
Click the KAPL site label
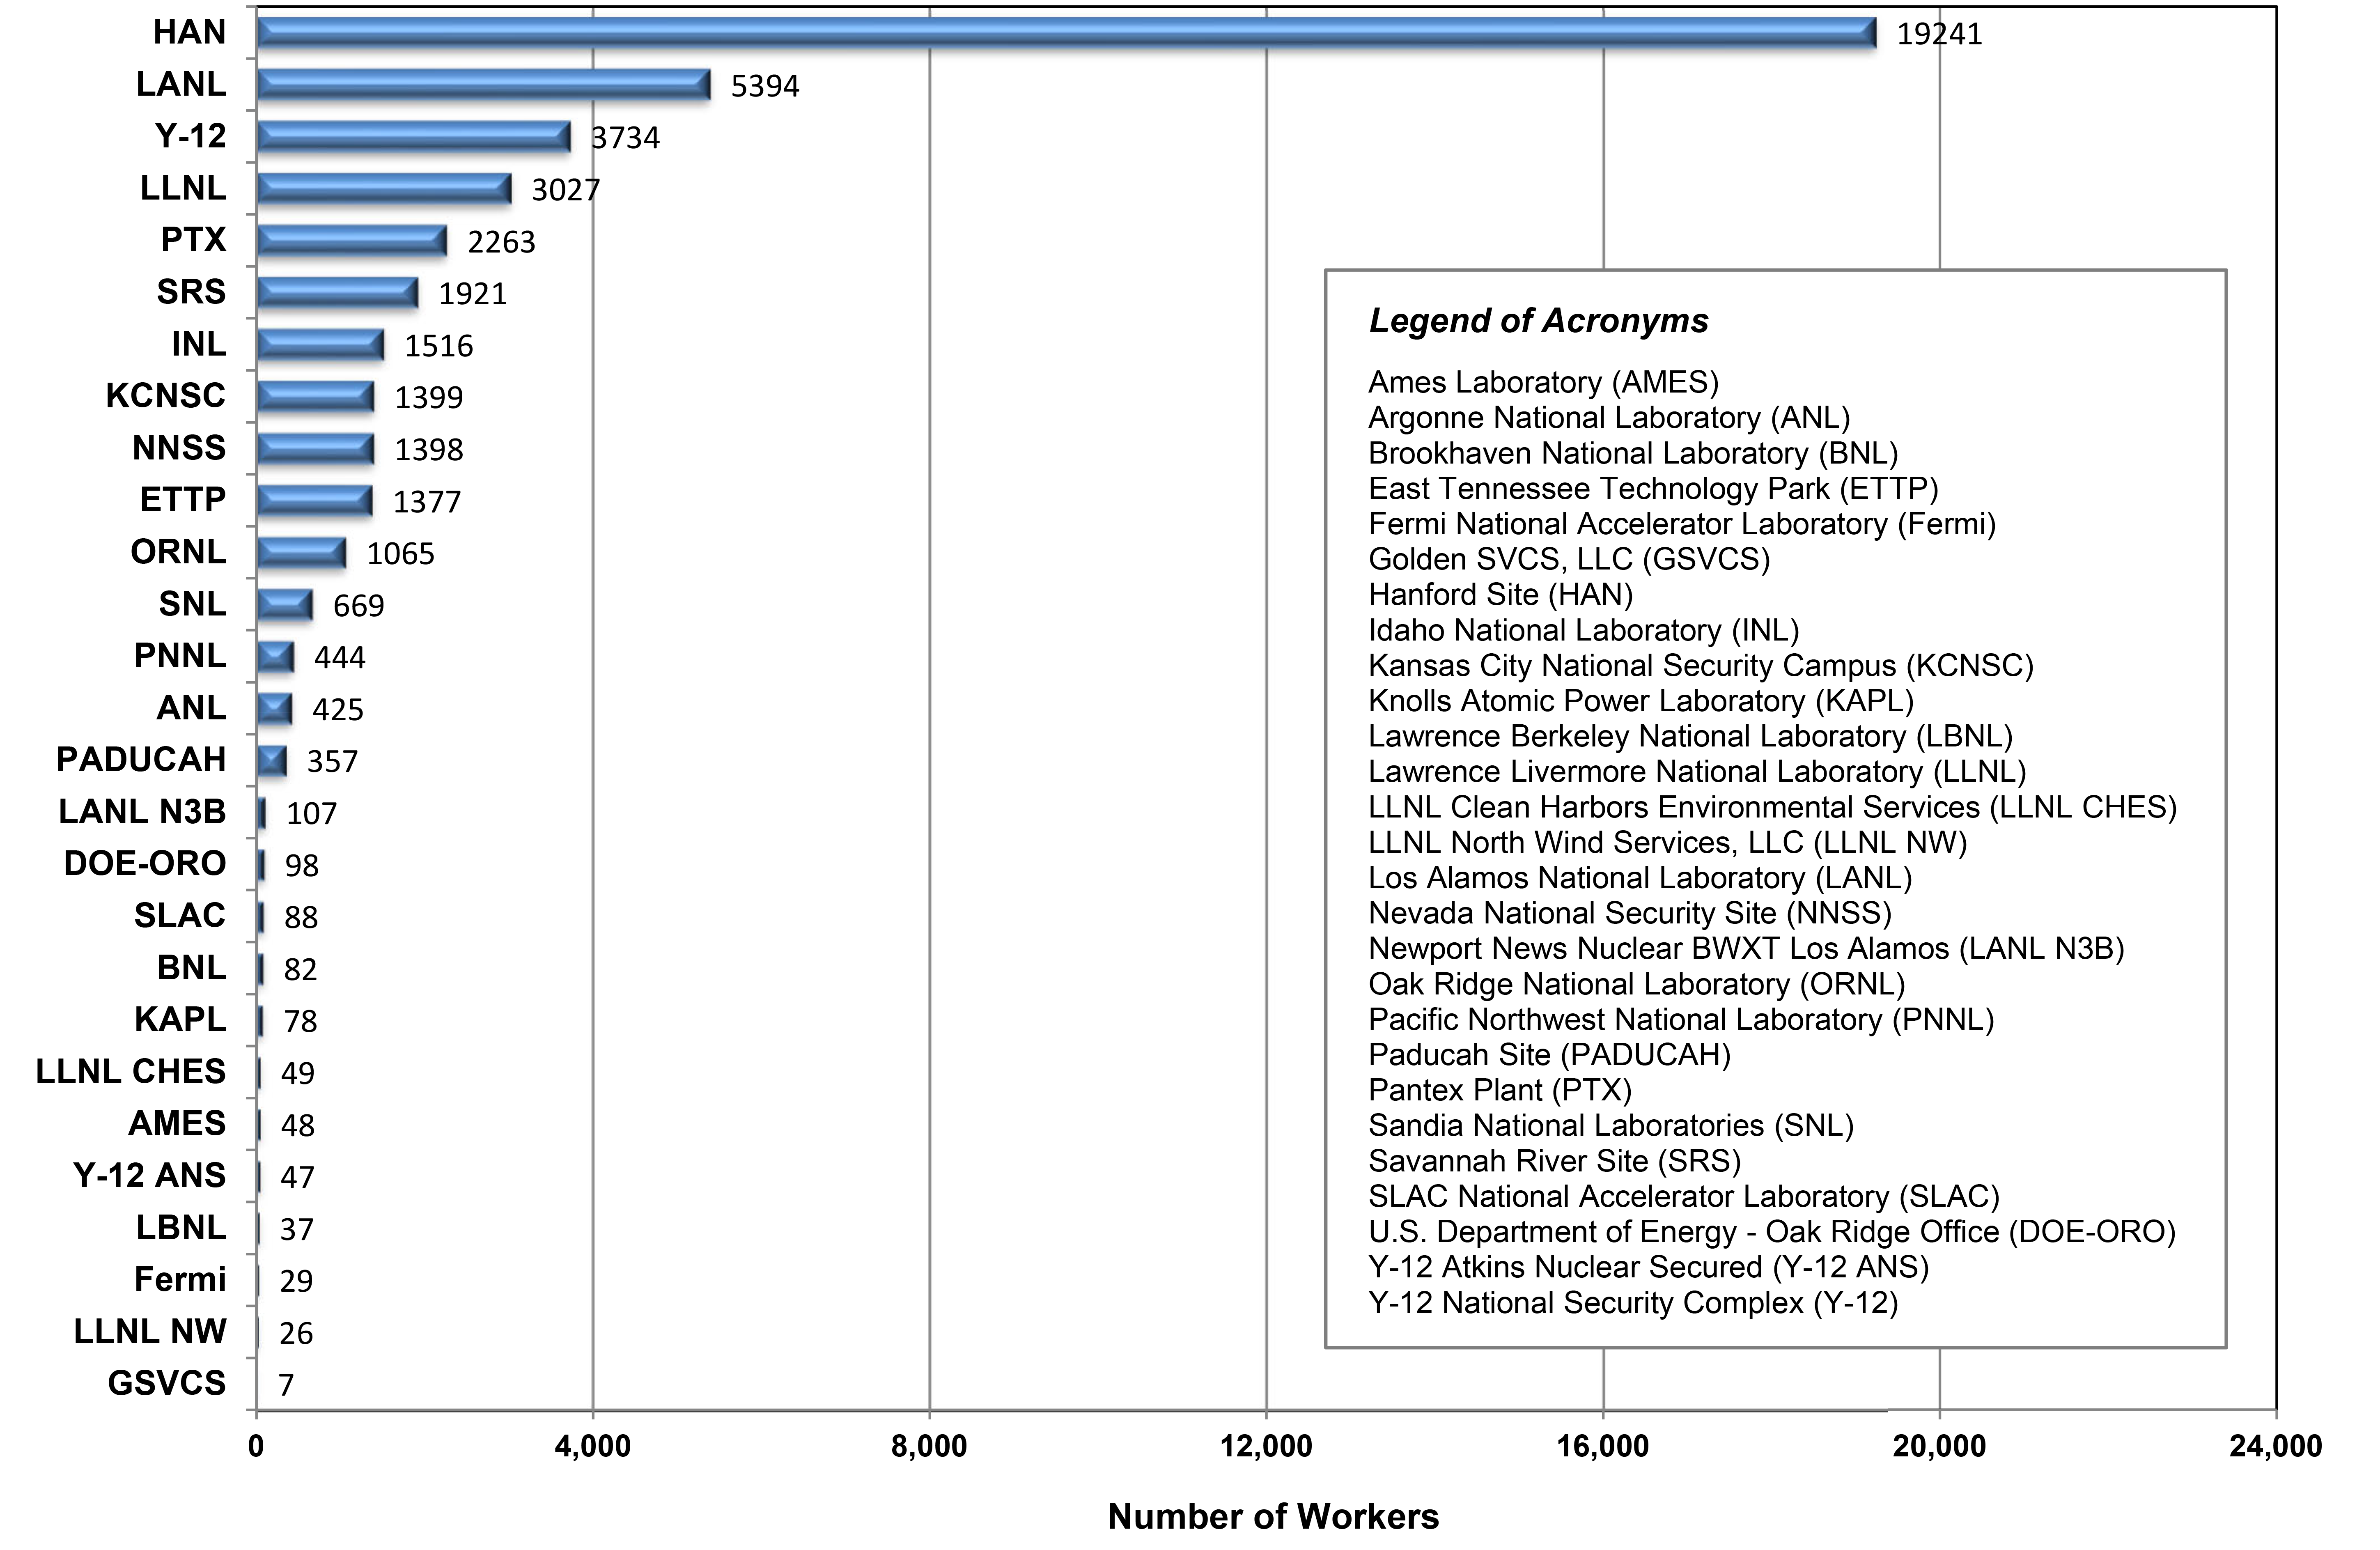pyautogui.click(x=180, y=1020)
